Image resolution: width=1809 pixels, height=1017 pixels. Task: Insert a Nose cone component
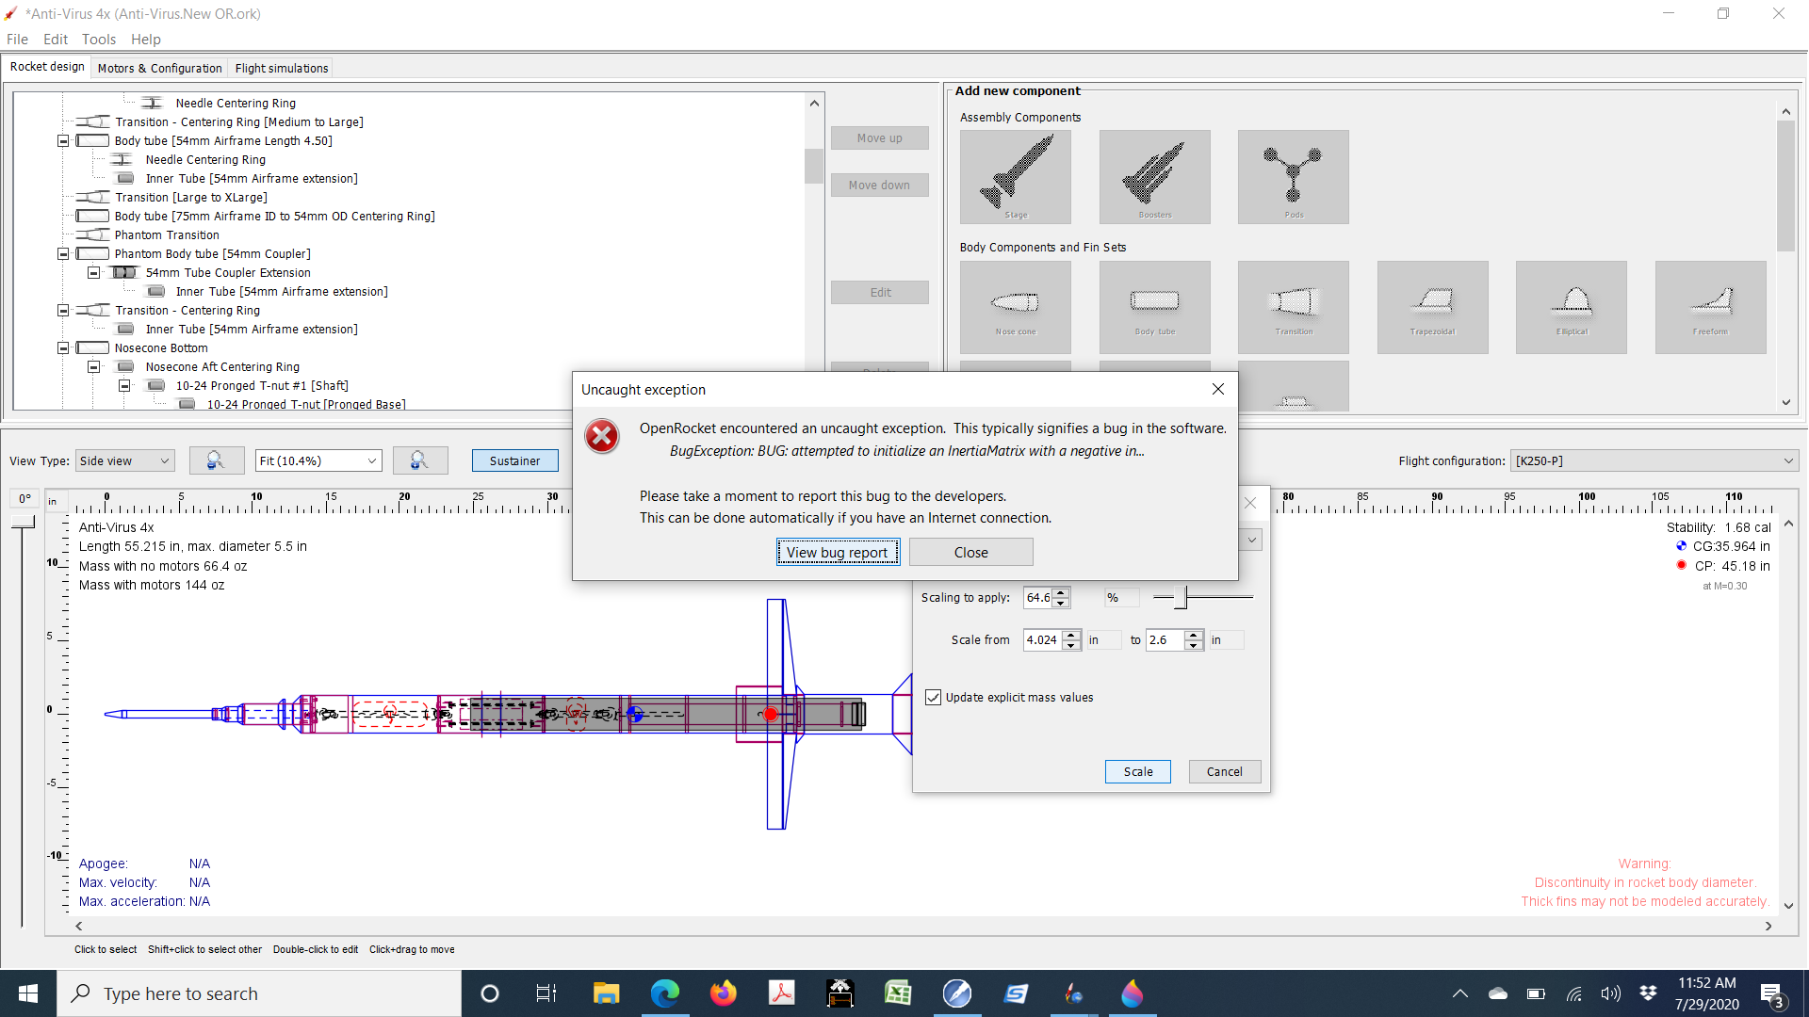pos(1015,306)
